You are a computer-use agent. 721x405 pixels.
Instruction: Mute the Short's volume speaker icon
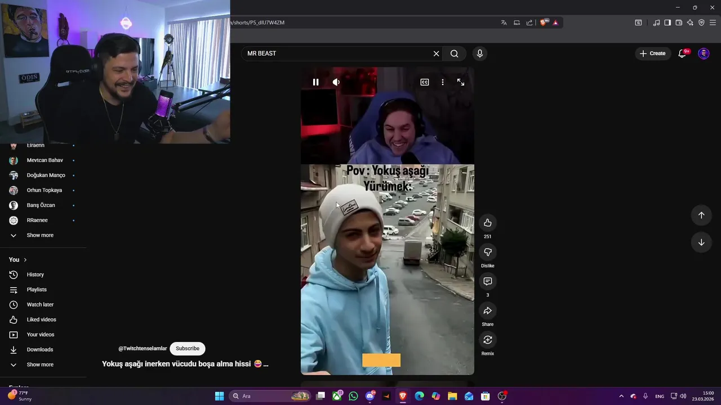coord(336,82)
